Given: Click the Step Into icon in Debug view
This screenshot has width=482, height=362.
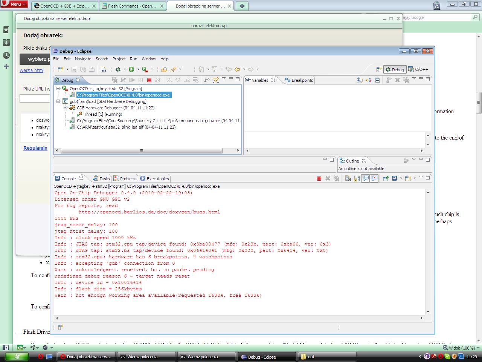Looking at the screenshot, I should (169, 80).
